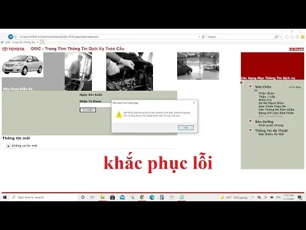306x230 pixels.
Task: Open Tháo / Lắp link
Action: click(266, 96)
